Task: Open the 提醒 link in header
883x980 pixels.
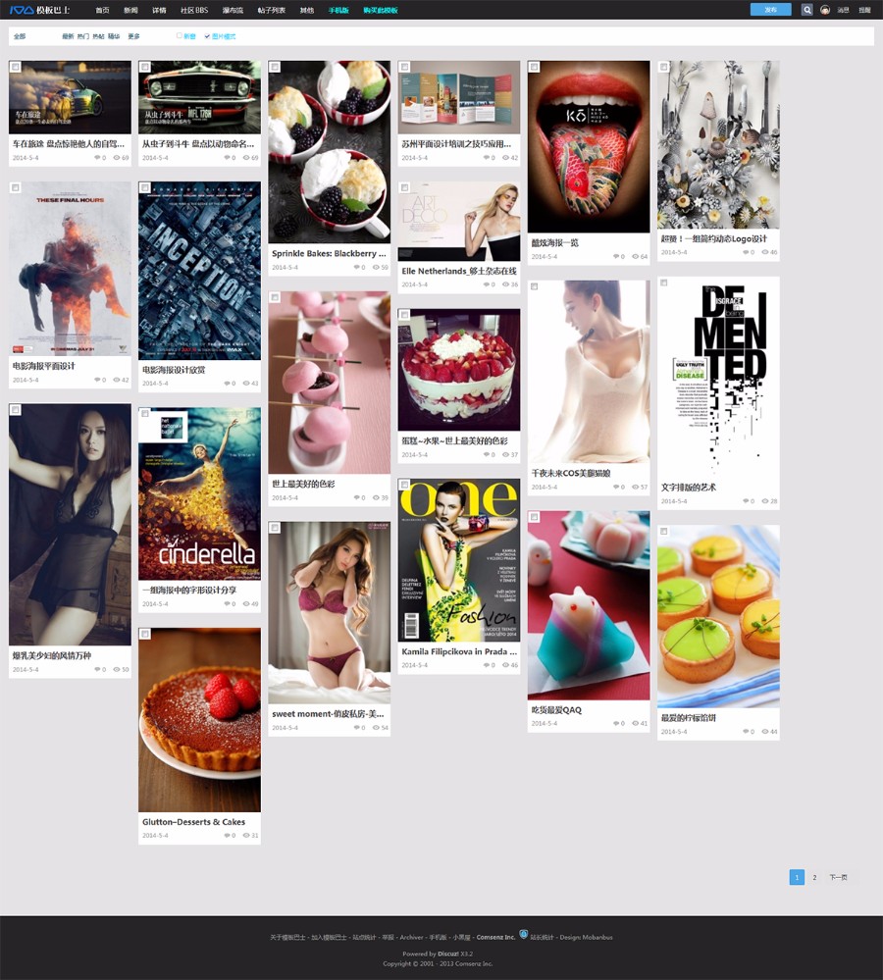Action: pos(864,10)
